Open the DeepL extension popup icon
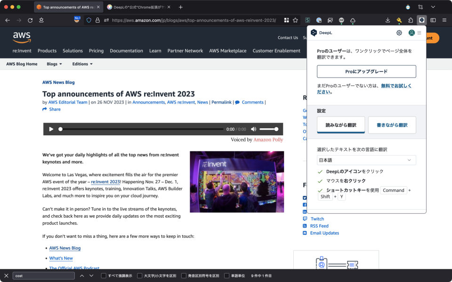Image resolution: width=452 pixels, height=282 pixels. coord(421,20)
